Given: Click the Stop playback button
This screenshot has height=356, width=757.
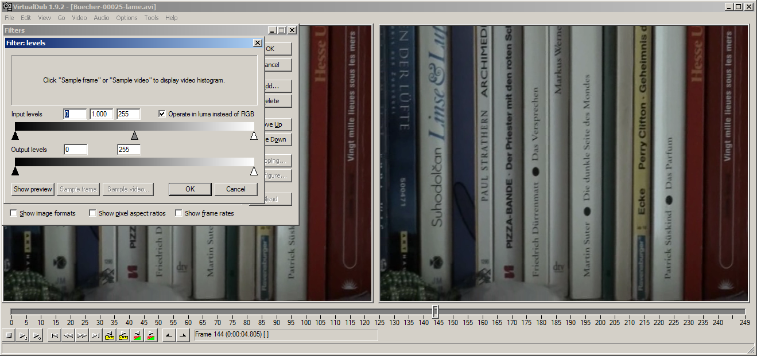Looking at the screenshot, I should point(9,336).
